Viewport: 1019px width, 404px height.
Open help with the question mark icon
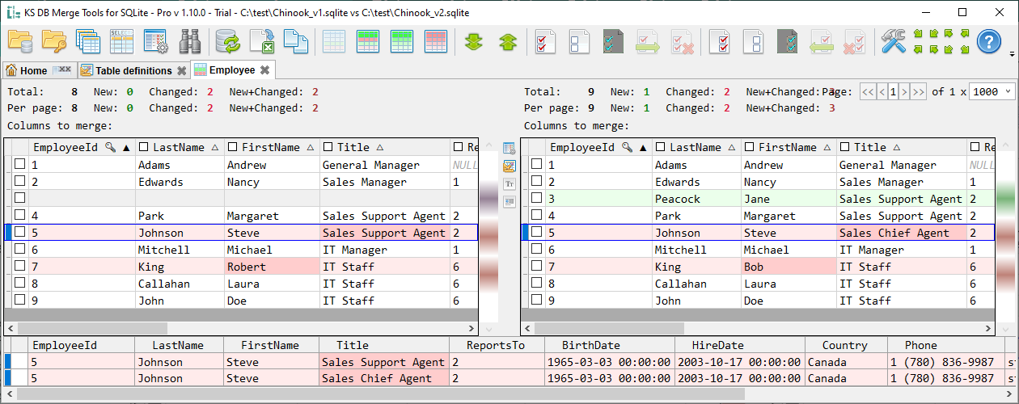(x=989, y=40)
